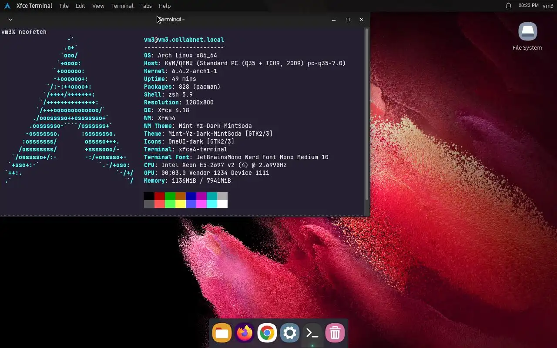557x348 pixels.
Task: Click the dark red color block
Action: point(160,196)
